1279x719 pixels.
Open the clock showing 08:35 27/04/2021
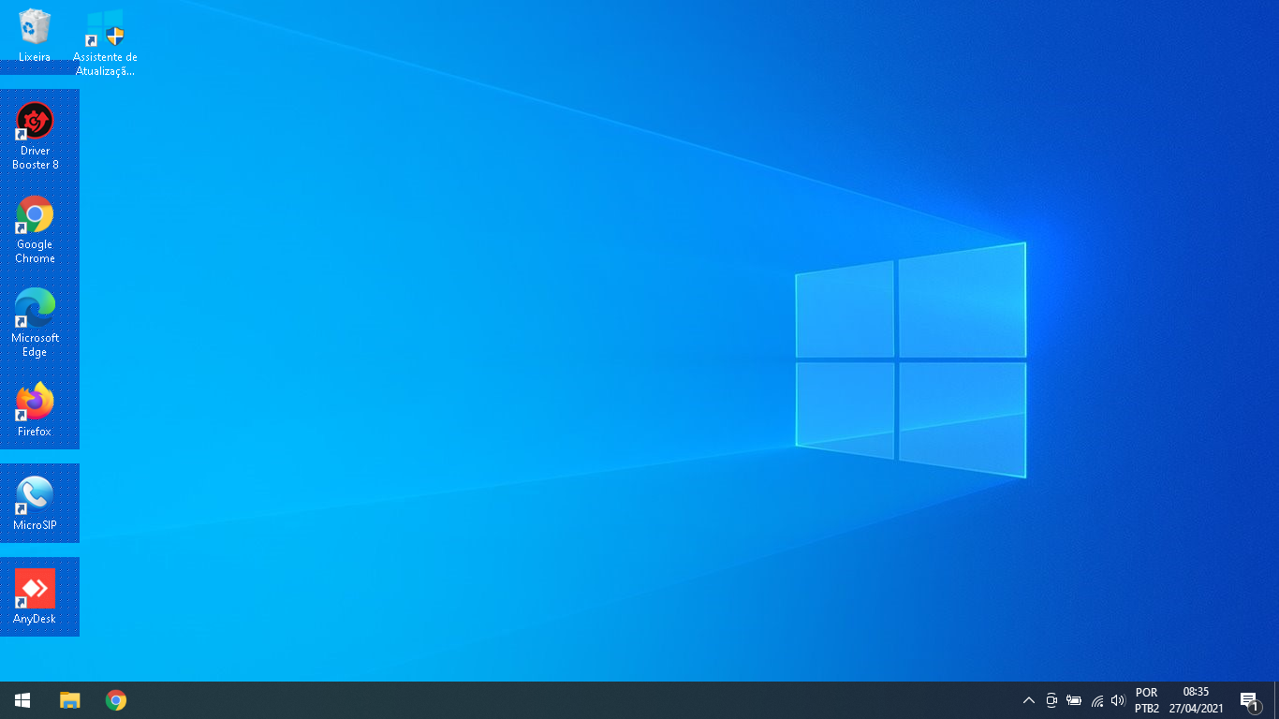[1196, 700]
